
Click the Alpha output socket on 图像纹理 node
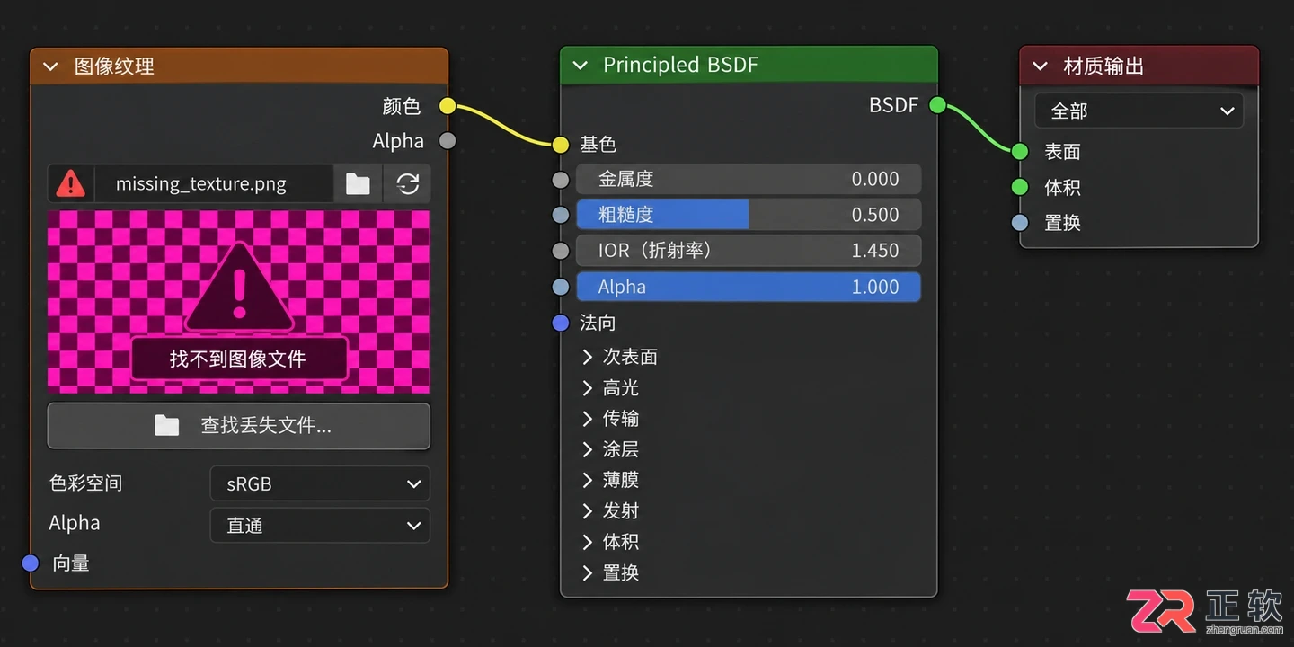pos(448,140)
